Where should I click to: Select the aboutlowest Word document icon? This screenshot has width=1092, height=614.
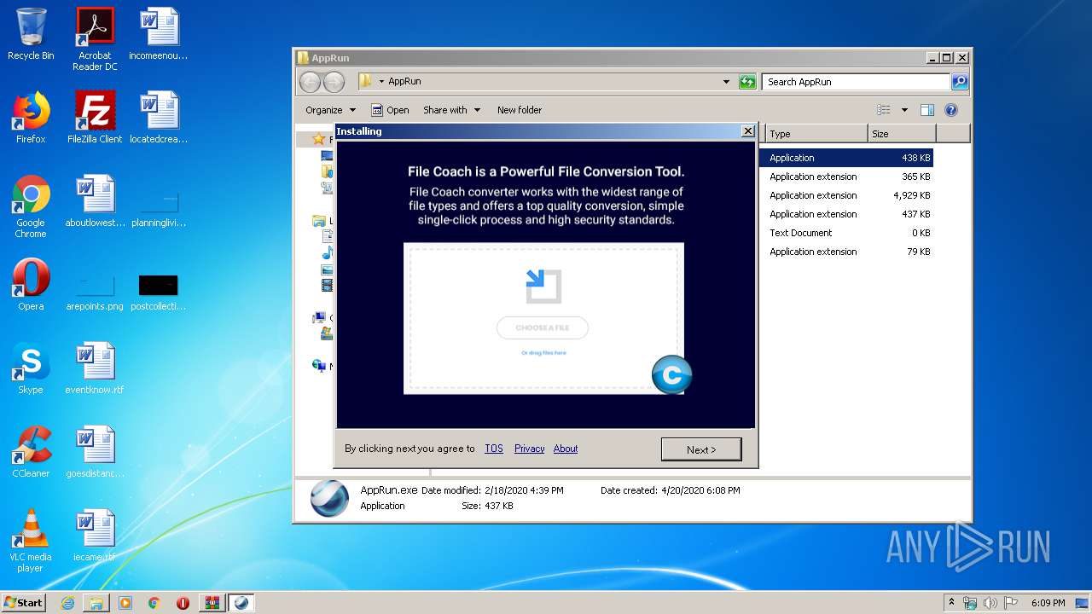95,201
